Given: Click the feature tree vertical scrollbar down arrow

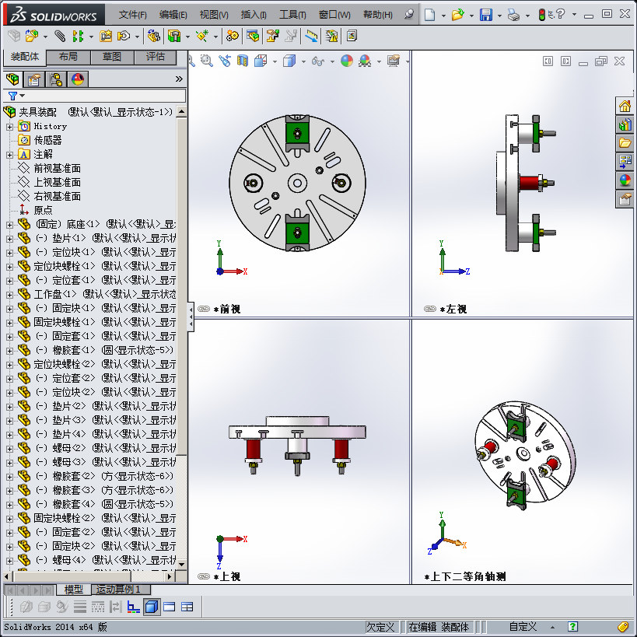Looking at the screenshot, I should click(181, 564).
